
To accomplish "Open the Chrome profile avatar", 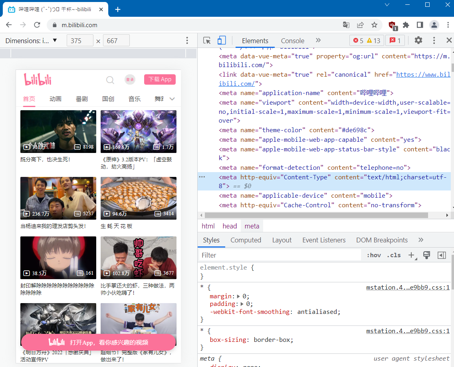I will click(x=434, y=25).
